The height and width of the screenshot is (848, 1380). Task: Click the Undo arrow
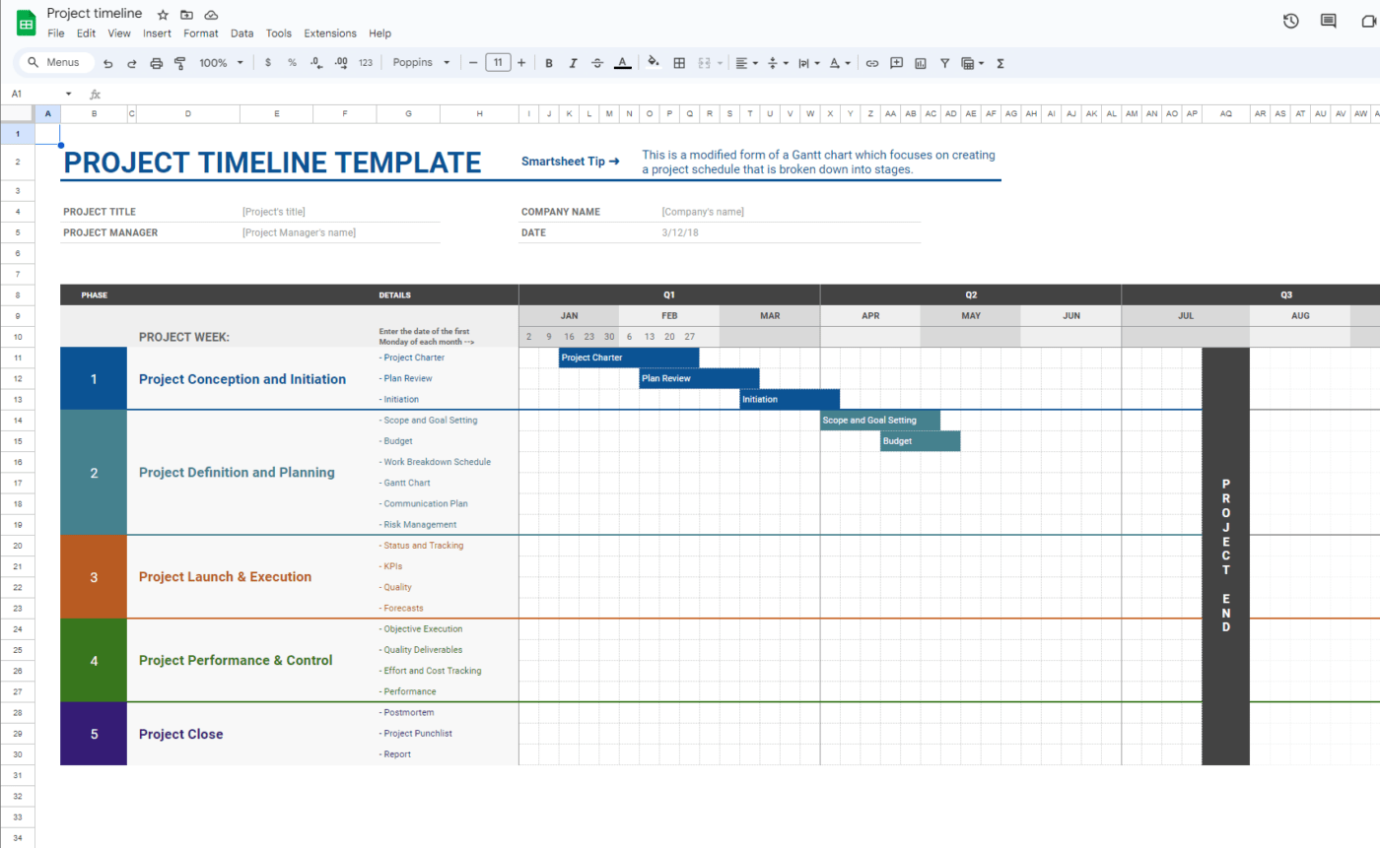(x=108, y=63)
